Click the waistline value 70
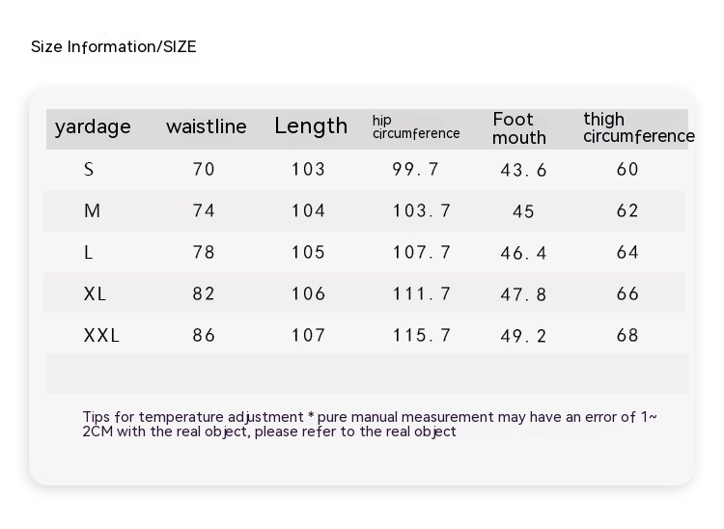This screenshot has width=724, height=529. (204, 169)
